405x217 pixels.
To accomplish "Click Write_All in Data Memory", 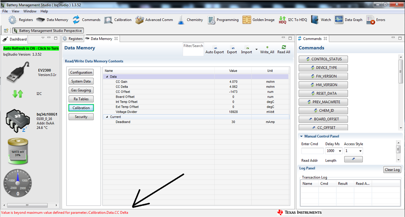I will (267, 50).
